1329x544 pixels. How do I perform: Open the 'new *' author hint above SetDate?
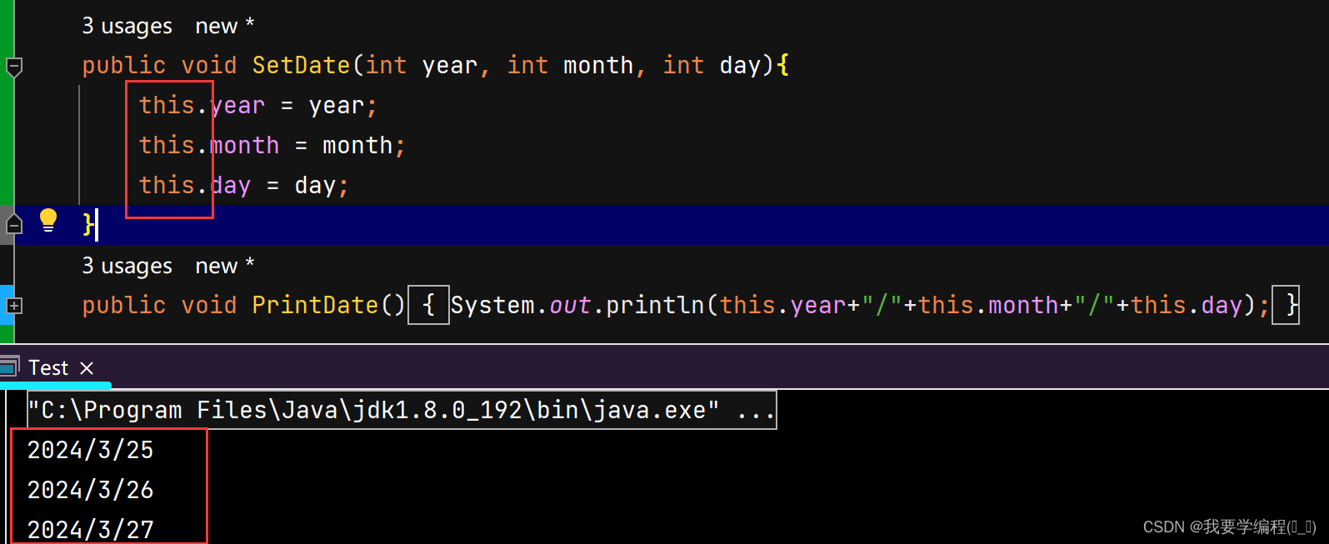click(x=225, y=27)
